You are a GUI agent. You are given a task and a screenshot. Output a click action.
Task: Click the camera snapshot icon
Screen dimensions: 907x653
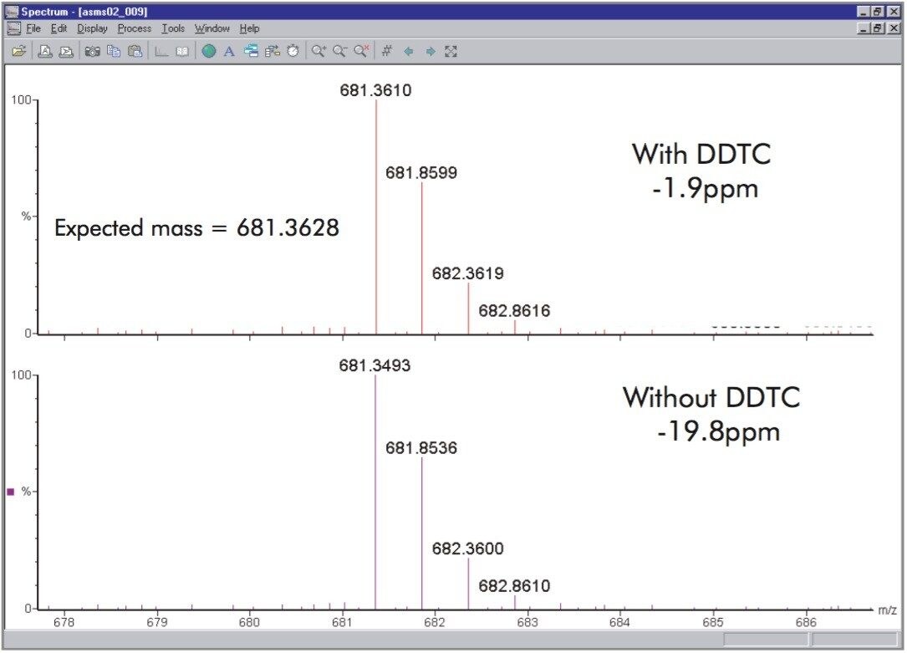(x=92, y=52)
